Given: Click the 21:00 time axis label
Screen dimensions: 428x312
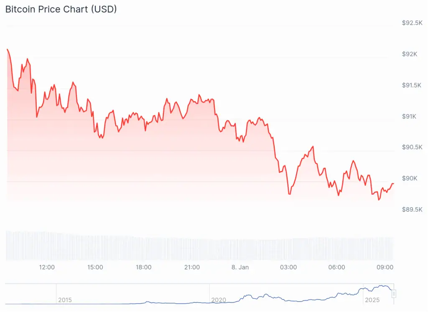Looking at the screenshot, I should [x=192, y=267].
